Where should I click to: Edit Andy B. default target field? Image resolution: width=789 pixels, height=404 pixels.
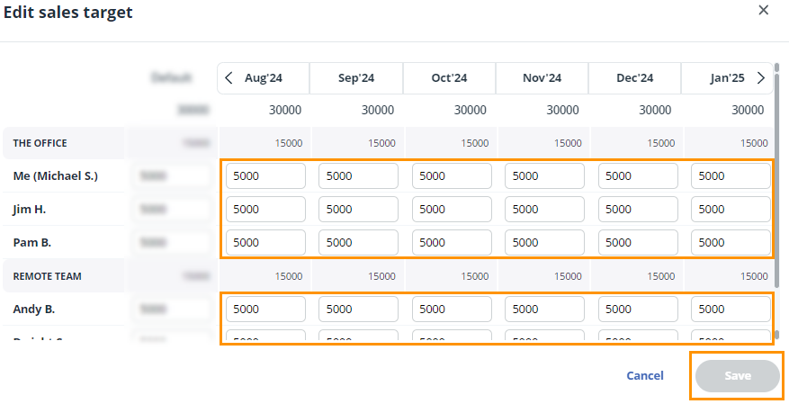coord(172,309)
